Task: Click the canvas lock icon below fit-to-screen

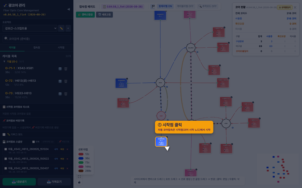Action: coord(79,182)
